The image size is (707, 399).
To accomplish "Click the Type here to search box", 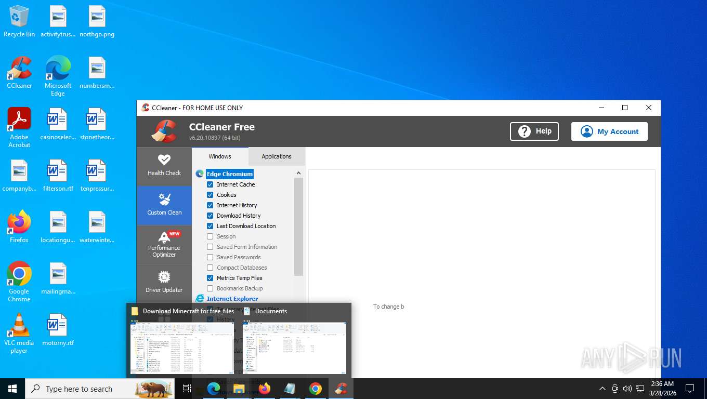I will click(100, 389).
